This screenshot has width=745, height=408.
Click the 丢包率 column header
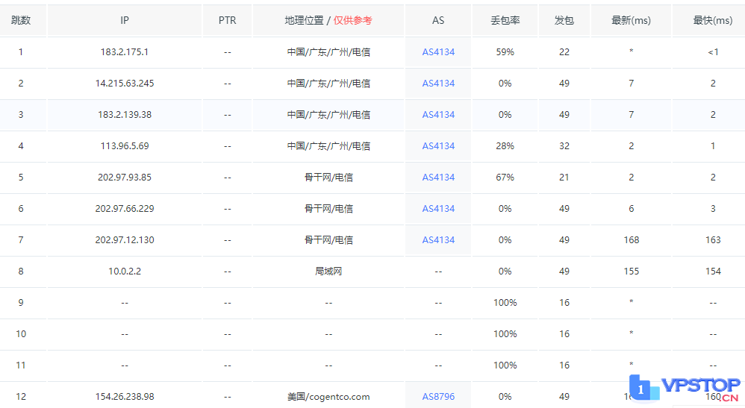pyautogui.click(x=505, y=21)
